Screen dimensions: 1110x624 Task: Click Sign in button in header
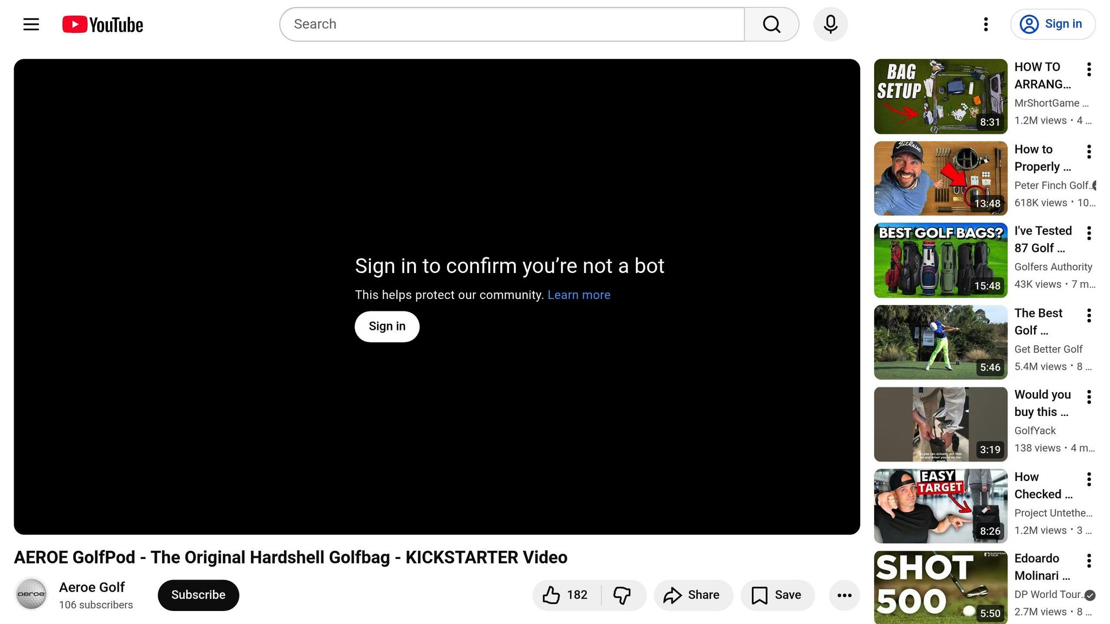1053,24
